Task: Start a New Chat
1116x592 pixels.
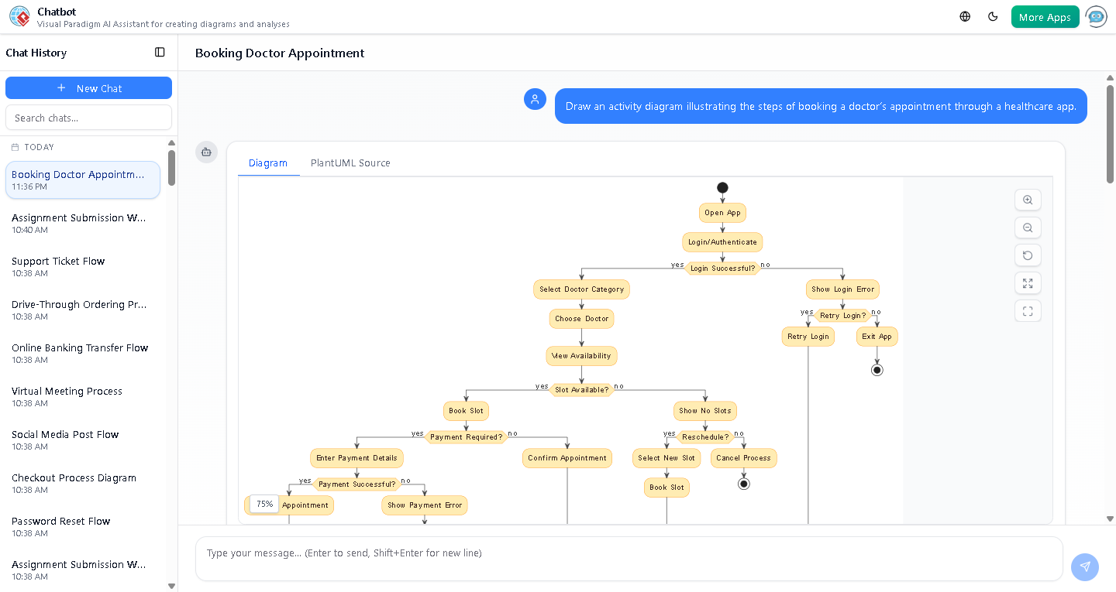Action: pos(88,87)
